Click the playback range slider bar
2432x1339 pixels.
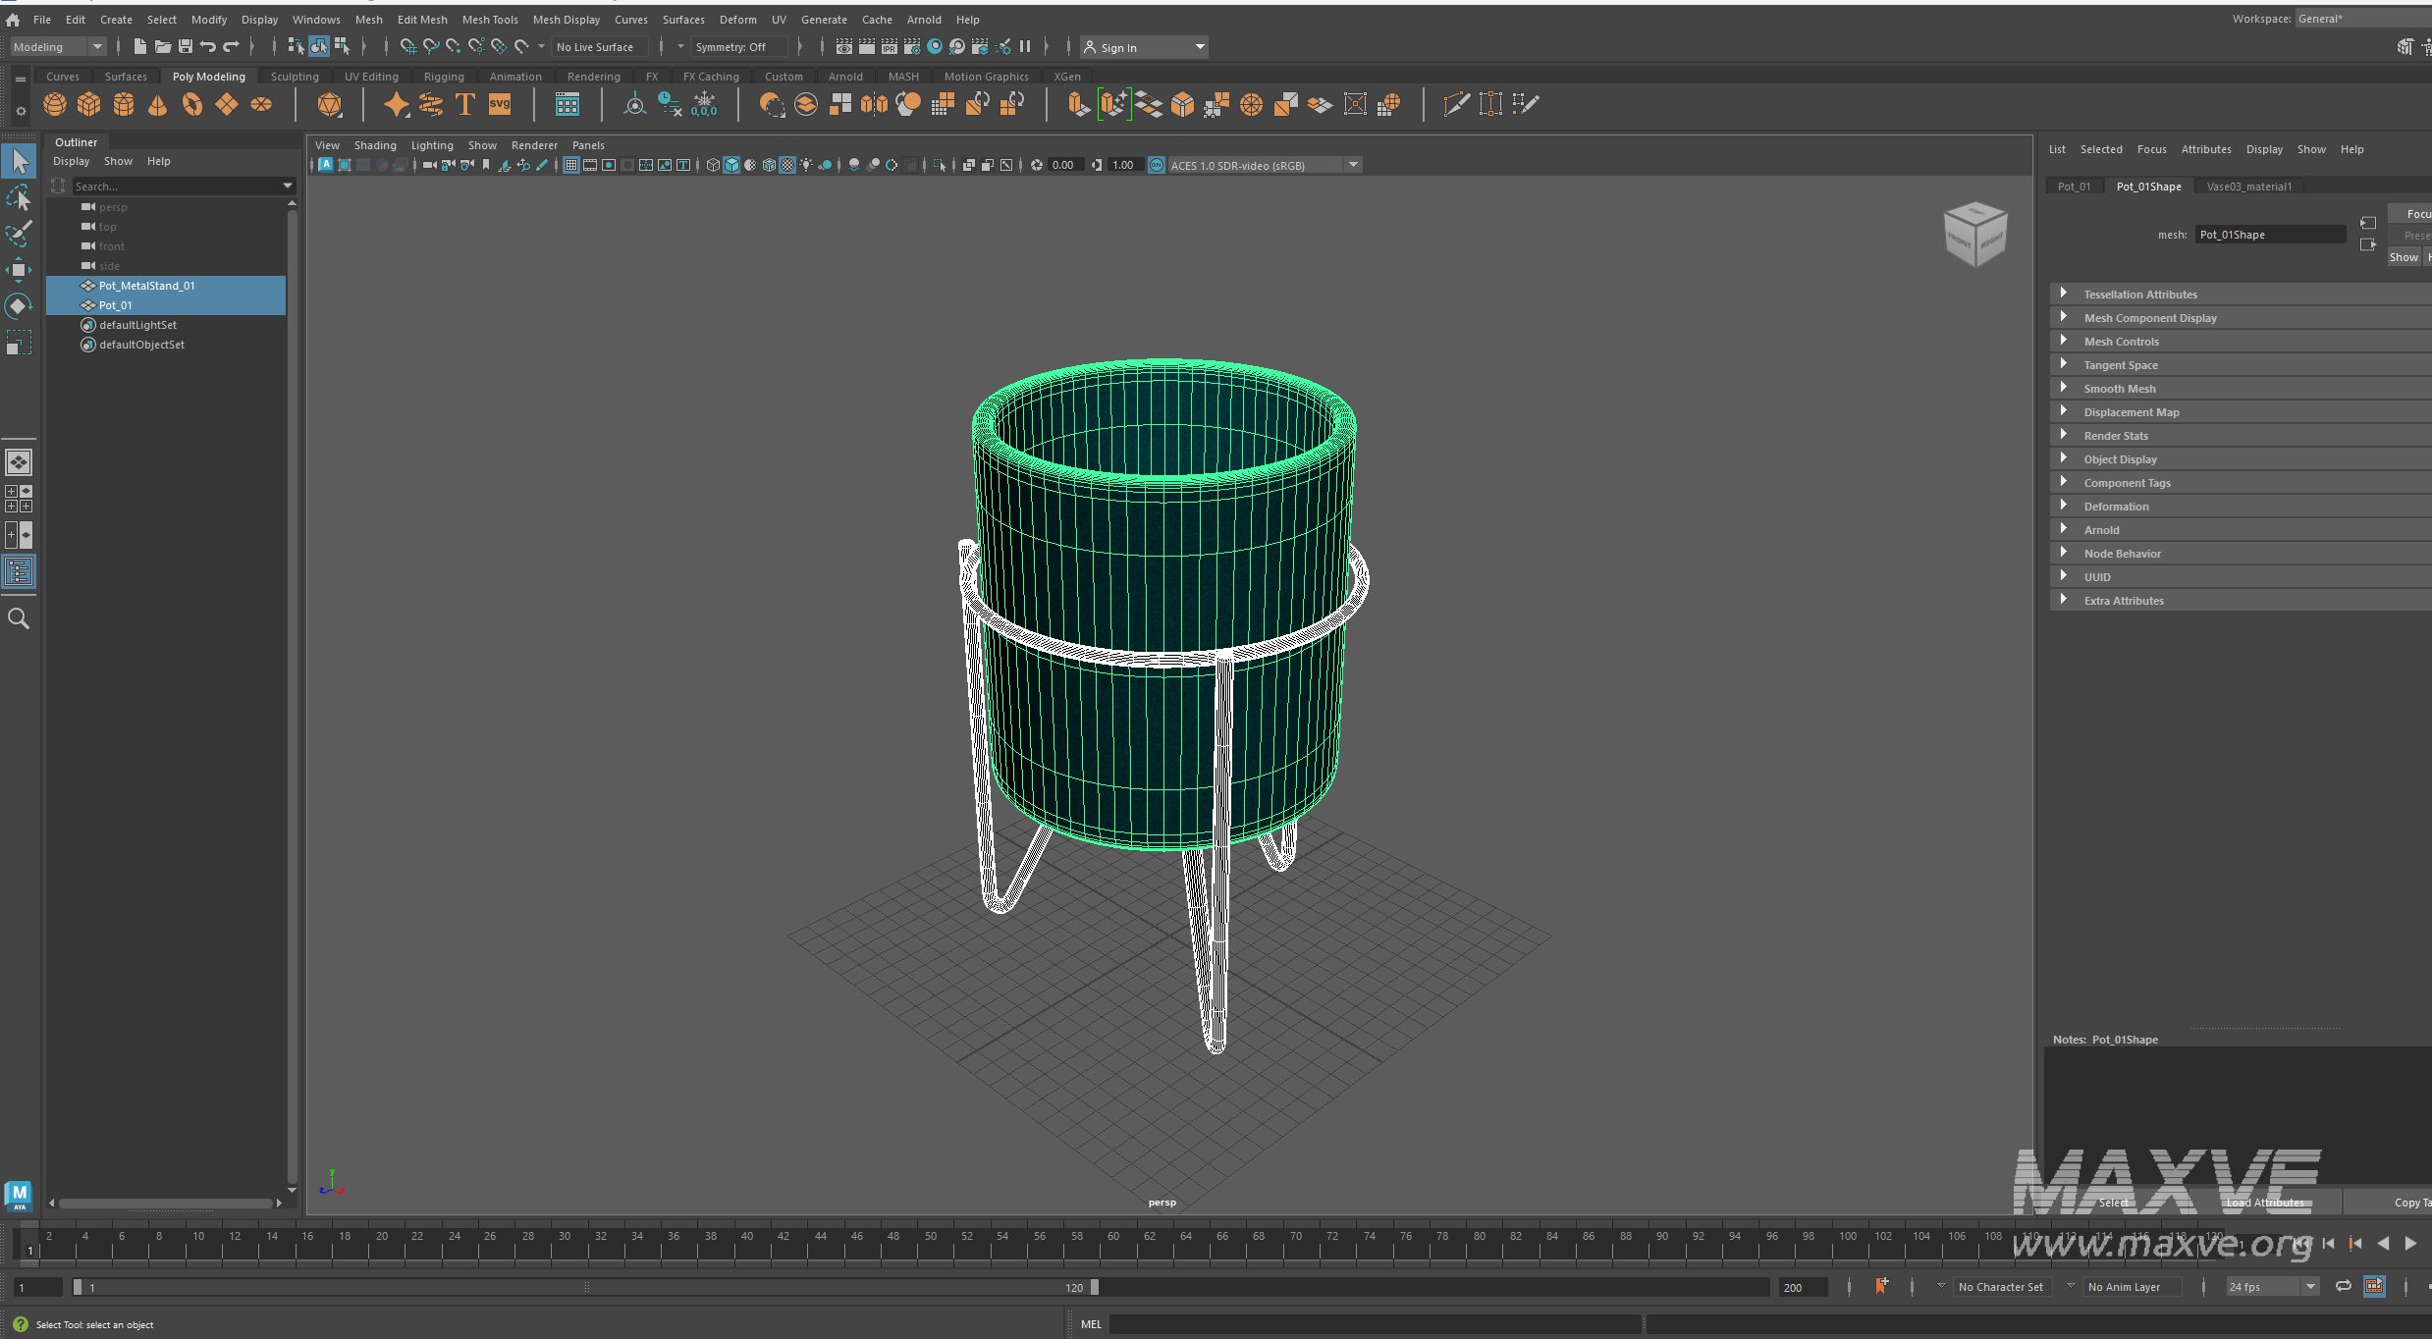[587, 1287]
